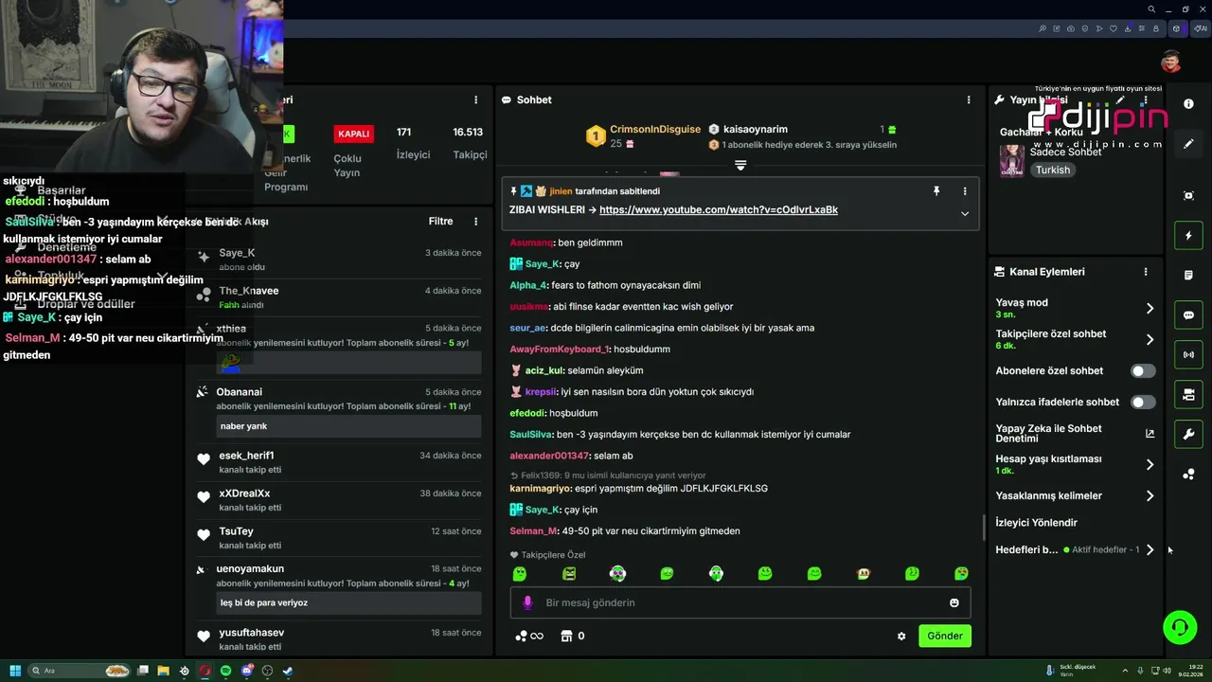The height and width of the screenshot is (682, 1212).
Task: Open the Opera GX browser taskbar icon
Action: tap(205, 671)
